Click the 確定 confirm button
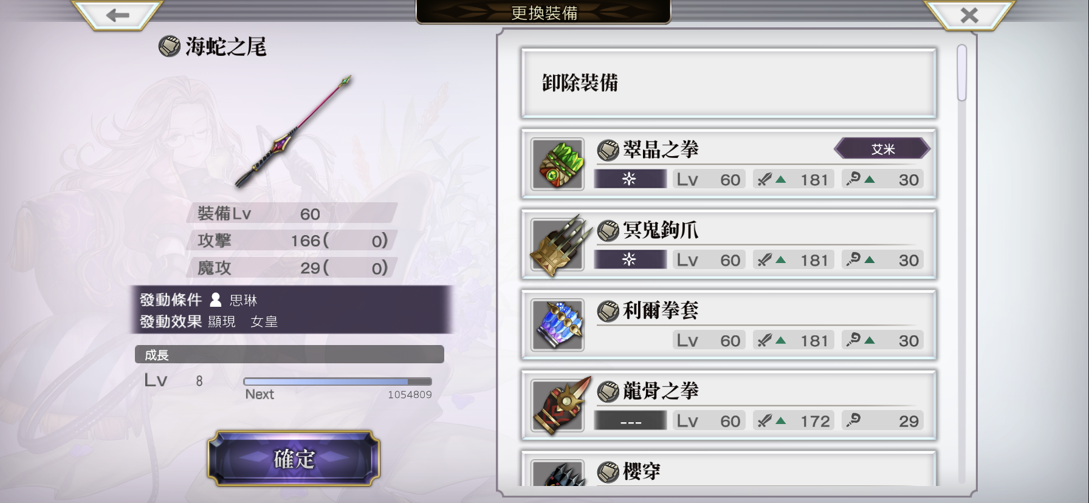The height and width of the screenshot is (503, 1089). [294, 459]
